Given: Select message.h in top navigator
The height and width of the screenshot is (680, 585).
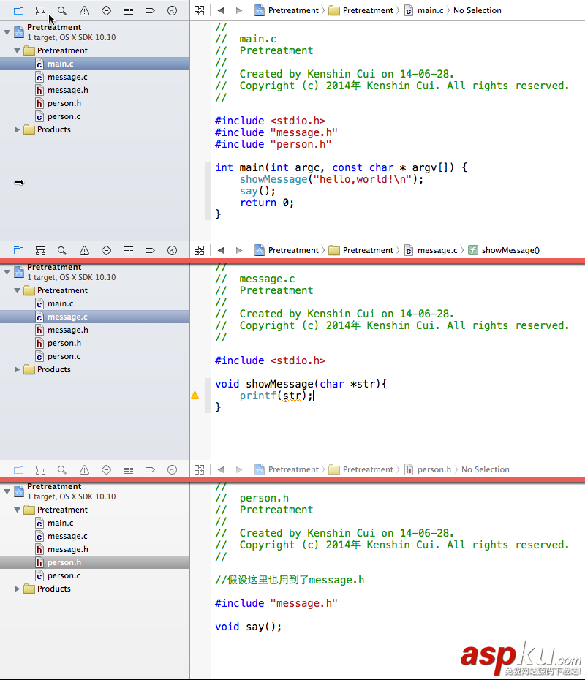Looking at the screenshot, I should (x=94, y=90).
